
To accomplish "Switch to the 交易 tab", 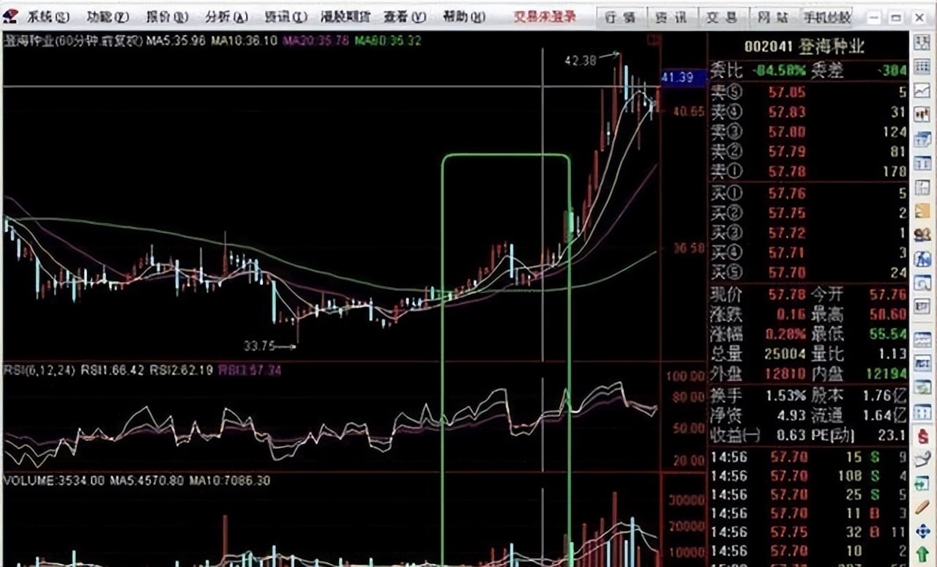I will pyautogui.click(x=722, y=17).
